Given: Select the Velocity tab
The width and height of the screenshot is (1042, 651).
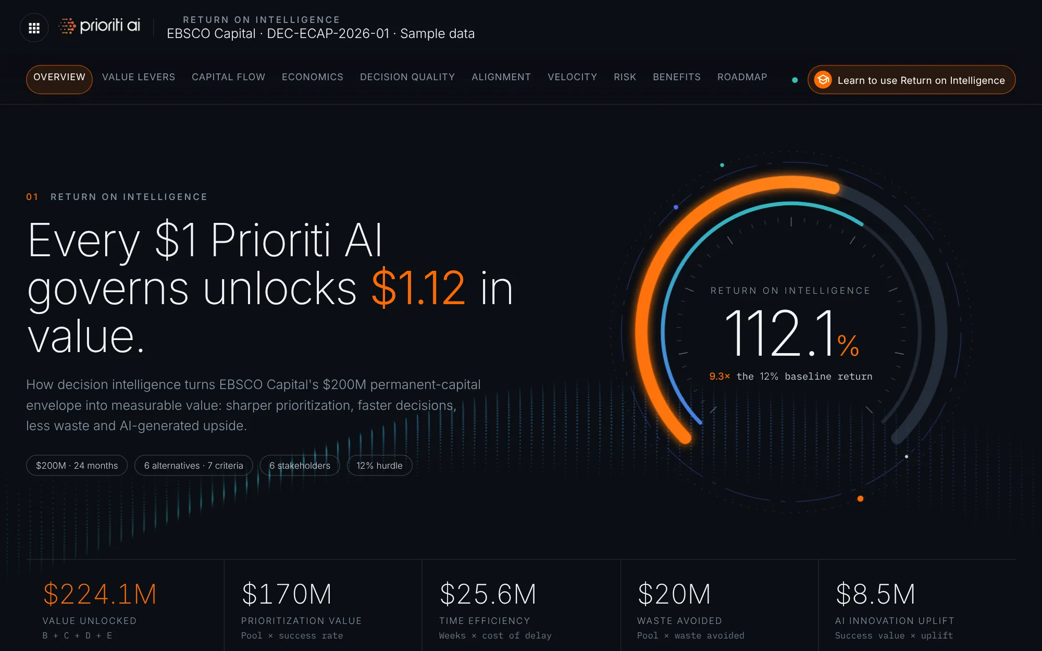Looking at the screenshot, I should (x=573, y=77).
